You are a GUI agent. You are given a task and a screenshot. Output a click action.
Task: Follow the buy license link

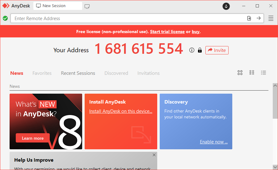[196, 32]
